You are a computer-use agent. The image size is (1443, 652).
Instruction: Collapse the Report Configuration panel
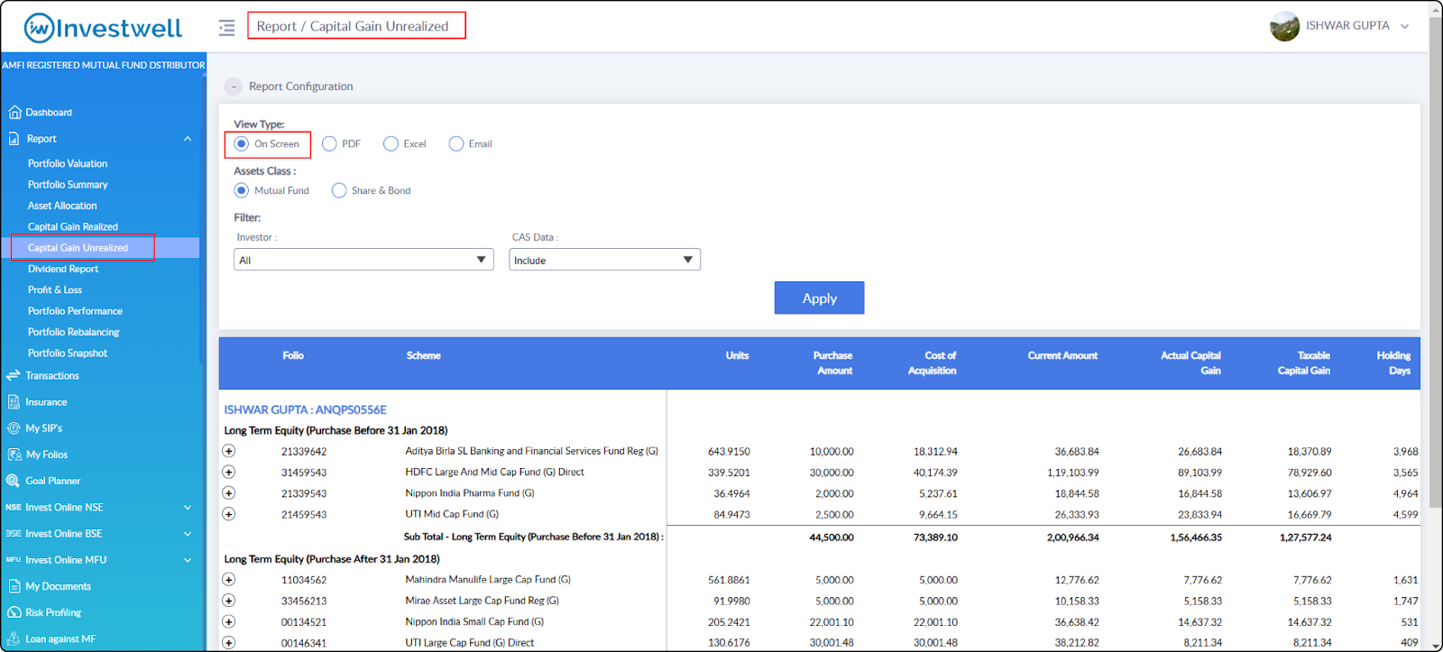[x=234, y=87]
